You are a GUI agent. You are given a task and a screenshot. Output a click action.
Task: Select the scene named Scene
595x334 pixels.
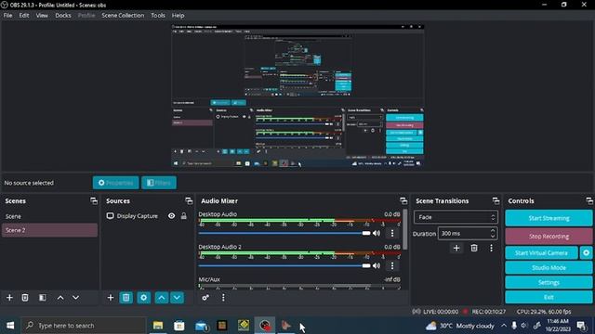coord(49,216)
